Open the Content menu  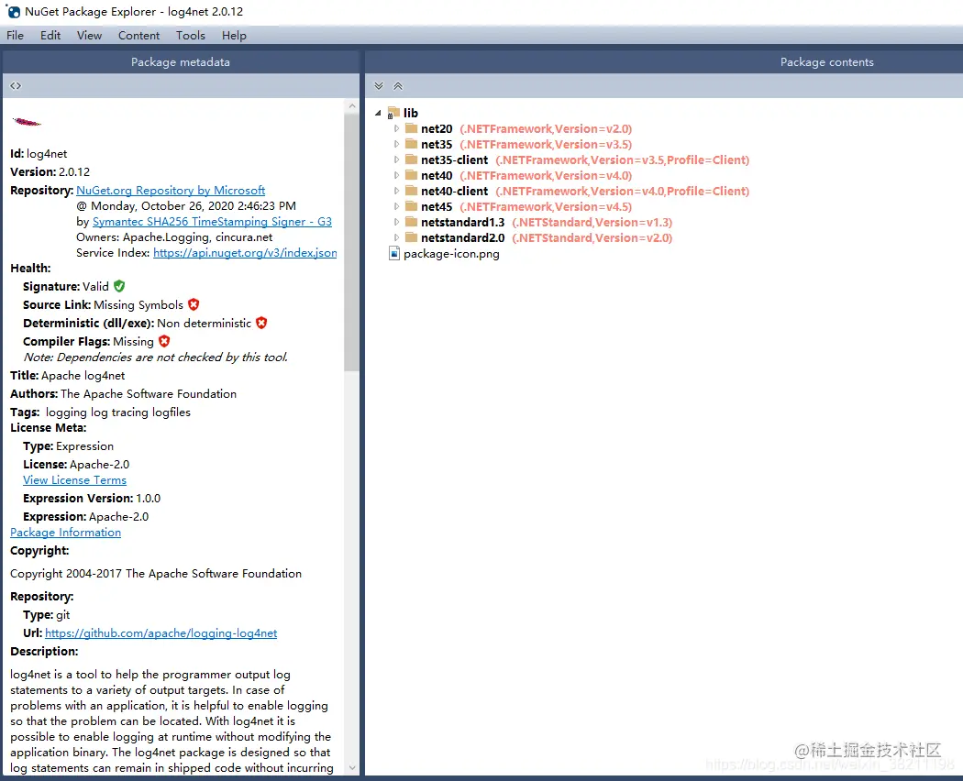(x=138, y=36)
